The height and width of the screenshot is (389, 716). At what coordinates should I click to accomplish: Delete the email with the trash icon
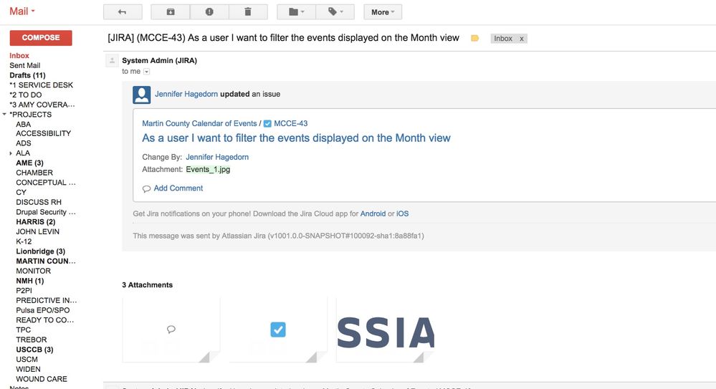click(248, 12)
